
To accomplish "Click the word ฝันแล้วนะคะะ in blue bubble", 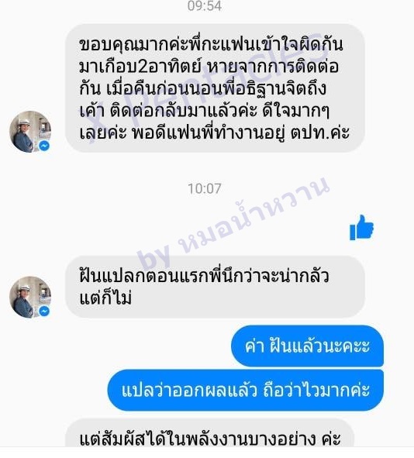I will tap(319, 346).
